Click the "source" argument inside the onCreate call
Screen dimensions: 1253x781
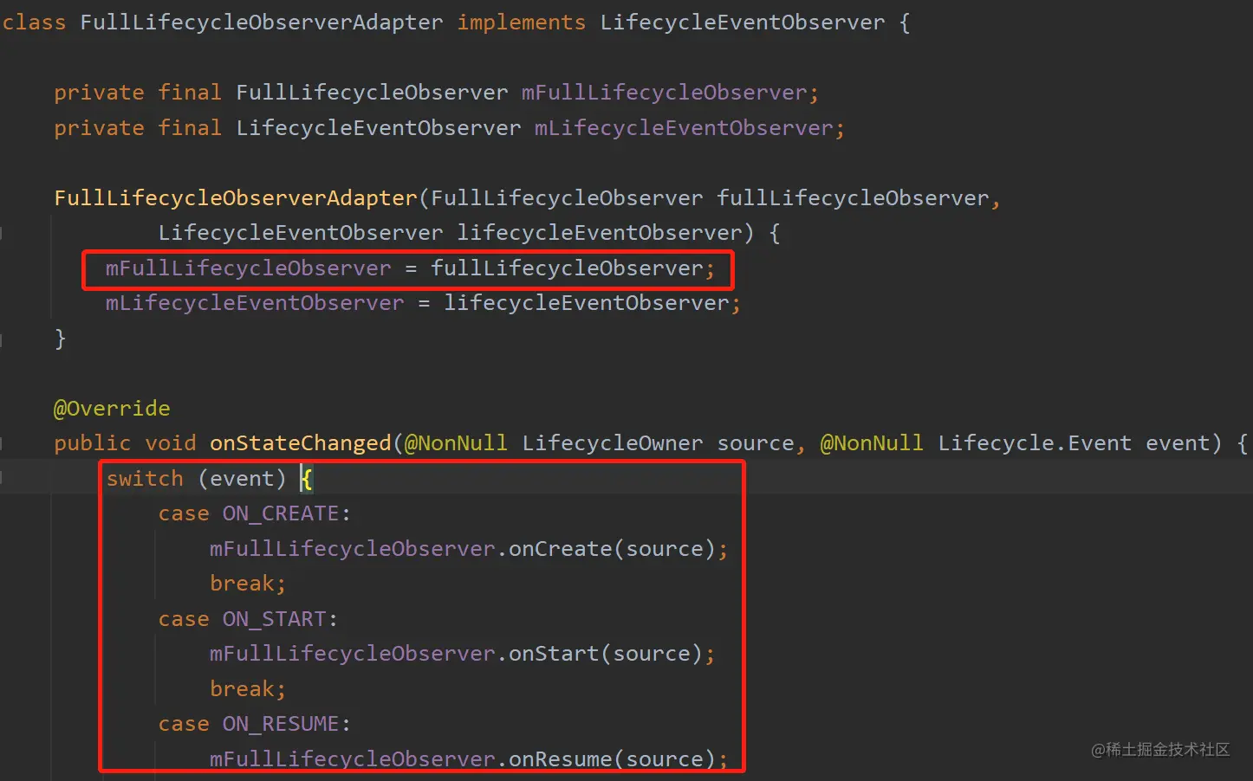[x=665, y=549]
